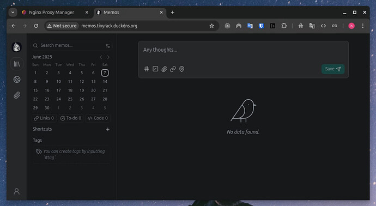Go to the next calendar month
Viewport: 376px width, 206px height.
[108, 57]
